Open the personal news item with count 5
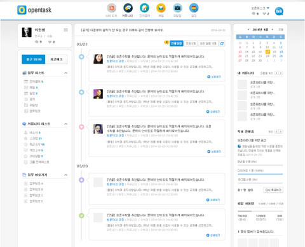Screen dimensions: 305x247 (34, 150)
